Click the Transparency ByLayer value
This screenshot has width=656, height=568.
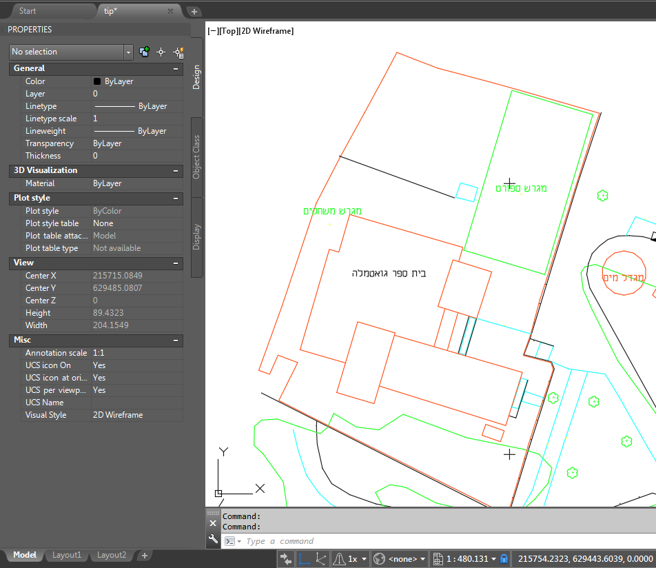(x=137, y=143)
